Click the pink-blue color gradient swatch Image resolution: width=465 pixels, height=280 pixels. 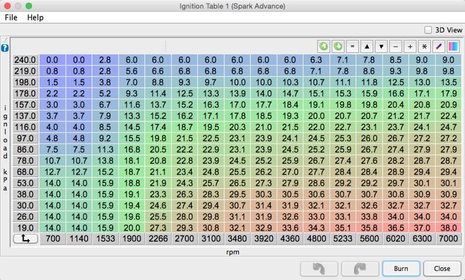[x=453, y=46]
